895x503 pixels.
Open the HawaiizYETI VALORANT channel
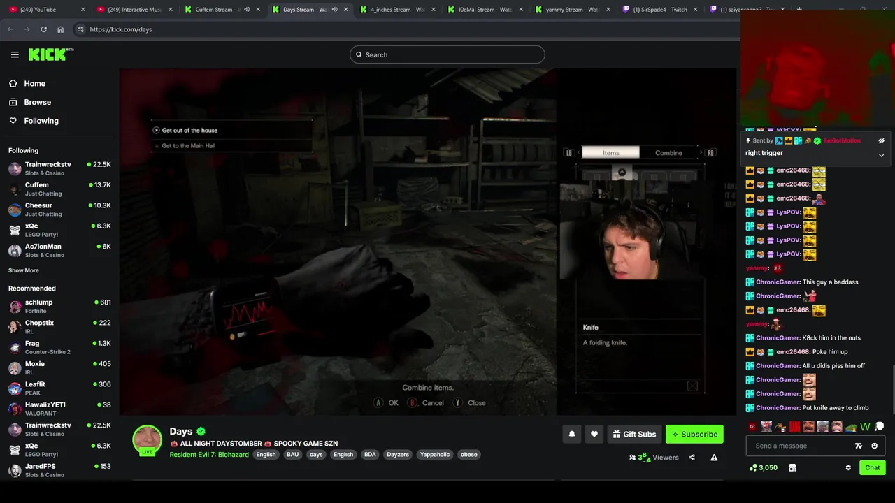click(x=59, y=409)
